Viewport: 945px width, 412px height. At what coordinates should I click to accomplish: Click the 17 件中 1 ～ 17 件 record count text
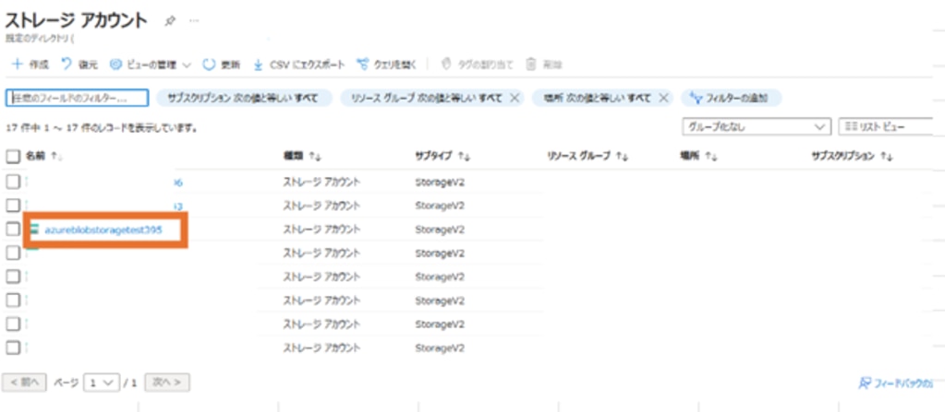click(102, 128)
